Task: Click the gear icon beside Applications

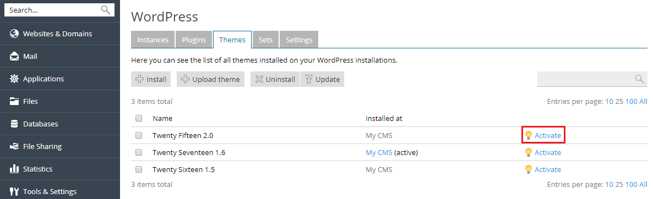Action: tap(14, 79)
